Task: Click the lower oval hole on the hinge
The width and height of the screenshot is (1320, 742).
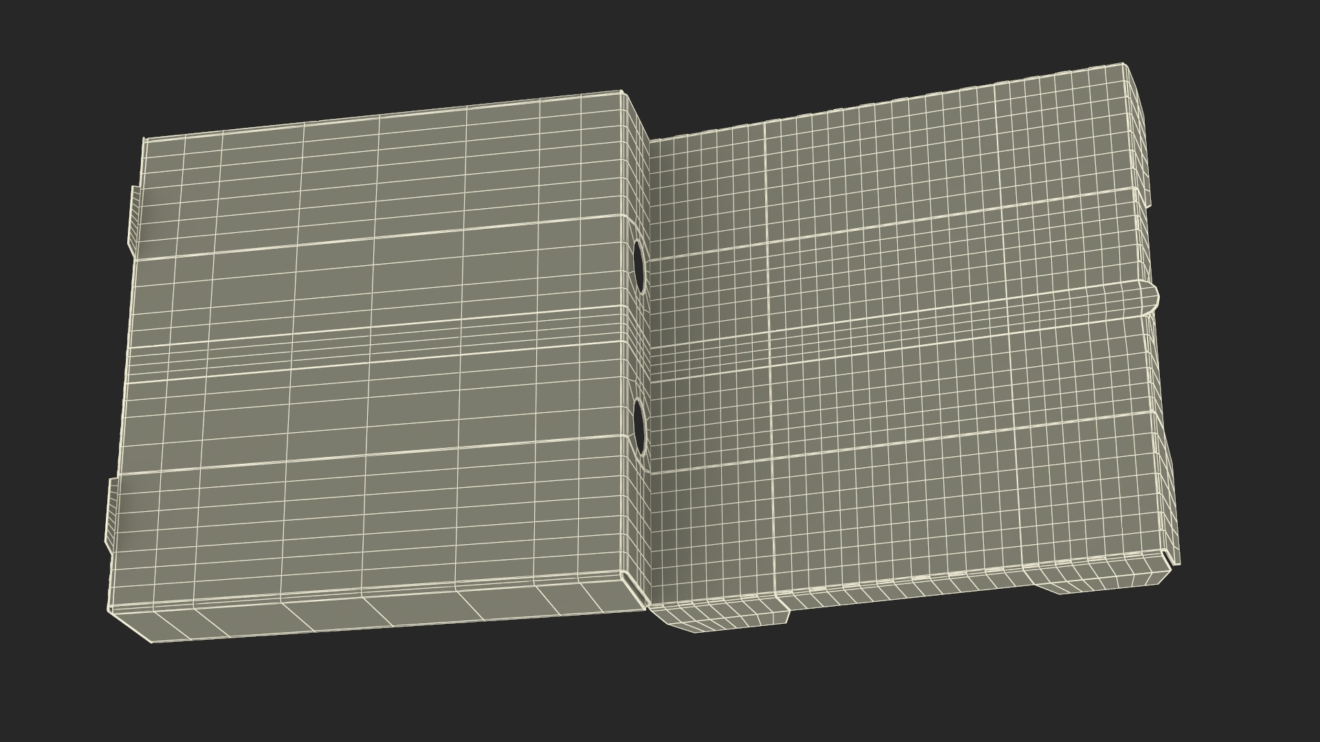Action: 639,427
